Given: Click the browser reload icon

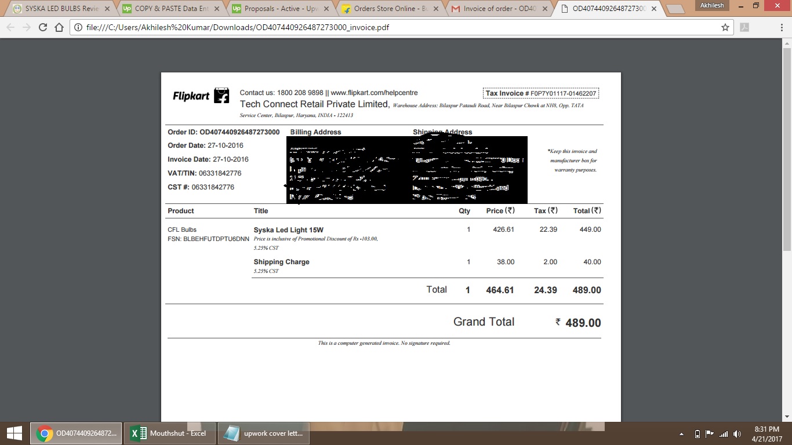Looking at the screenshot, I should 42,27.
